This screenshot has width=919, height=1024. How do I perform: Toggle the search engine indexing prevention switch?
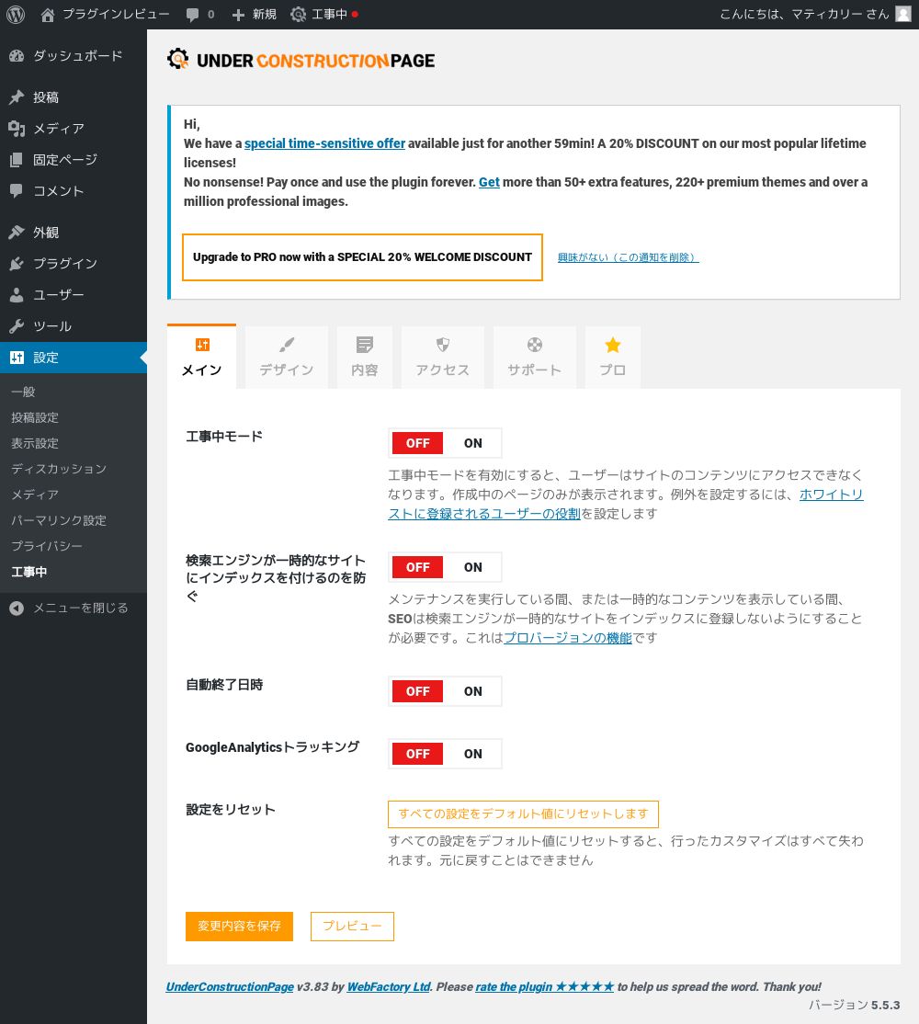(445, 567)
